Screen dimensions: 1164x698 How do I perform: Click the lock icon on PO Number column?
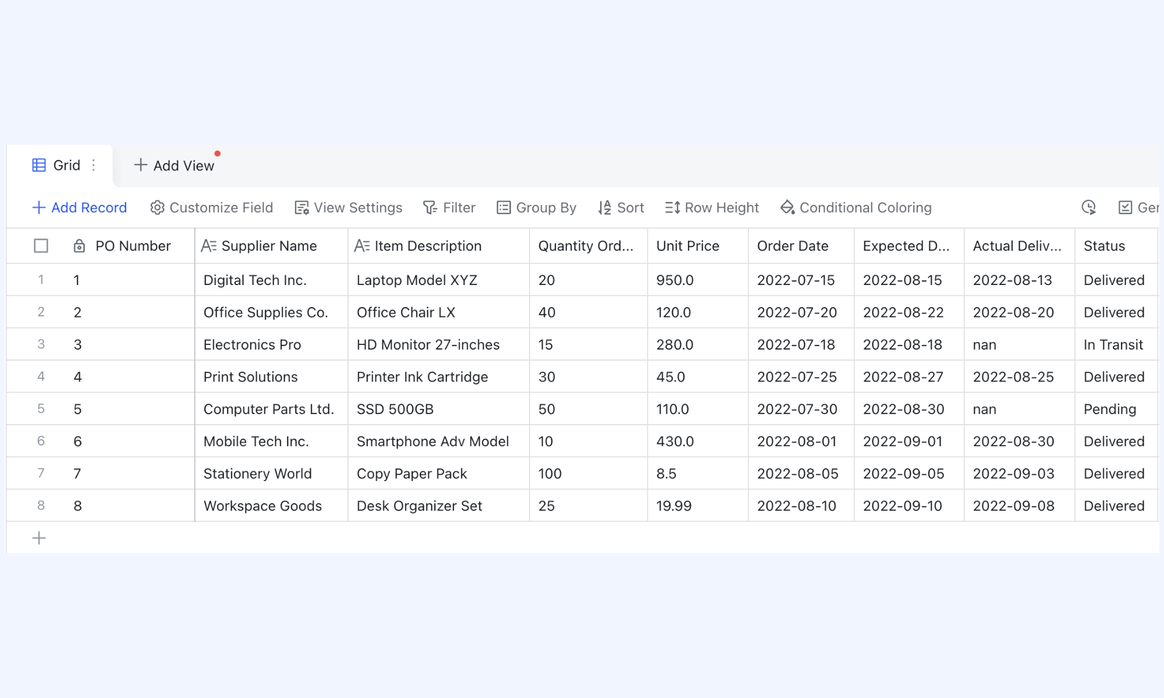(79, 246)
